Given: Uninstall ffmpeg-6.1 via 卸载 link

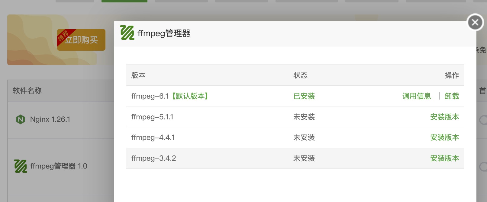Looking at the screenshot, I should [x=452, y=96].
